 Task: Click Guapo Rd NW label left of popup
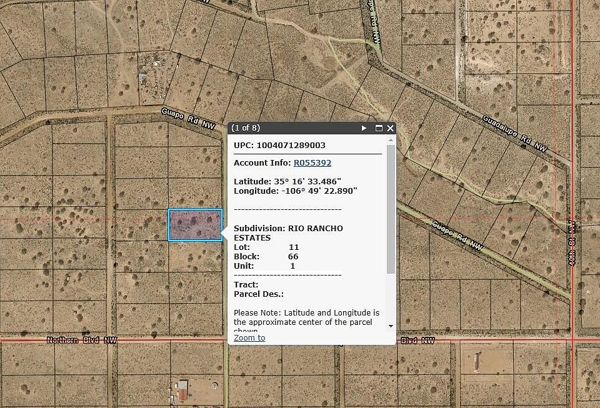[188, 117]
